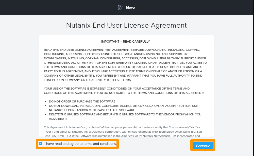Click the 'Nutanix Netherlands, B.V.' text
Viewport: 254px width, 156px height.
[x=182, y=136]
